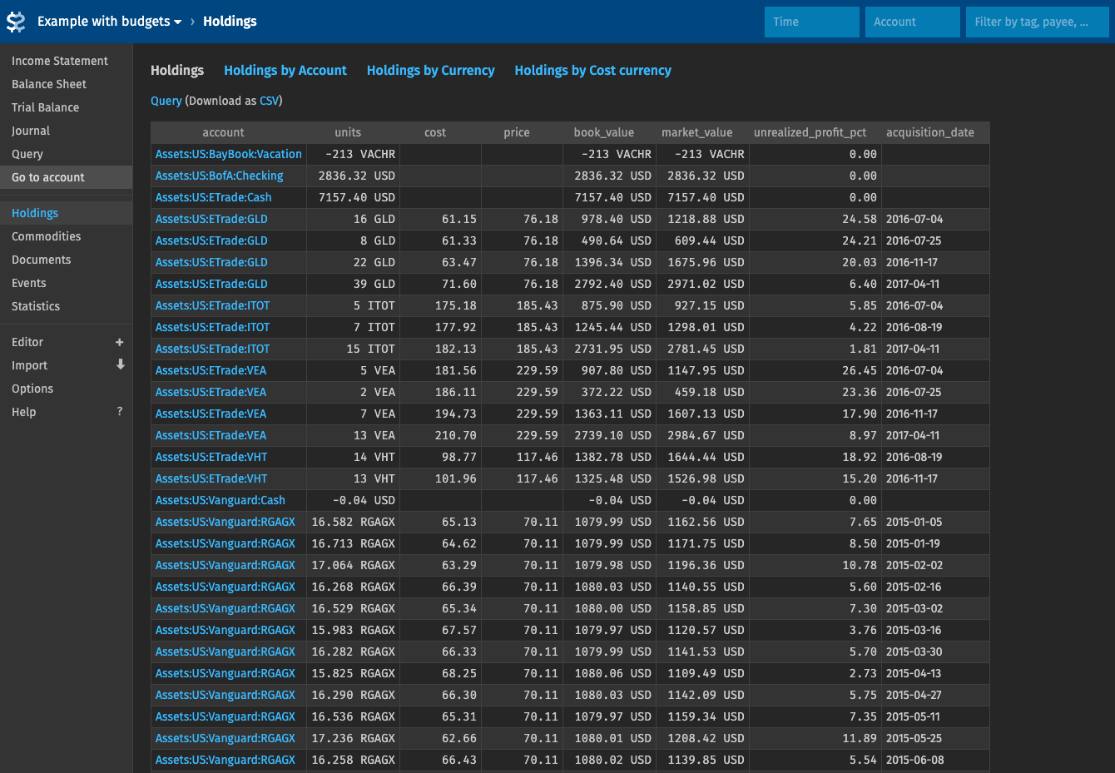Open Assets:US:ETrade:Cash account link
Image resolution: width=1115 pixels, height=773 pixels.
pyautogui.click(x=214, y=197)
